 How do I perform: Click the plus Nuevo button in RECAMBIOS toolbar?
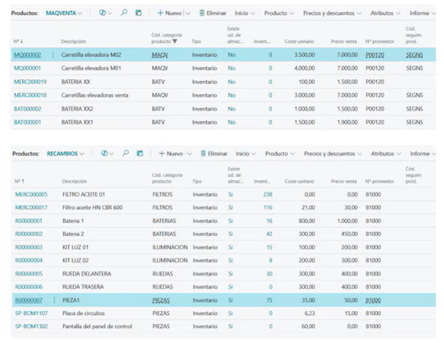171,153
